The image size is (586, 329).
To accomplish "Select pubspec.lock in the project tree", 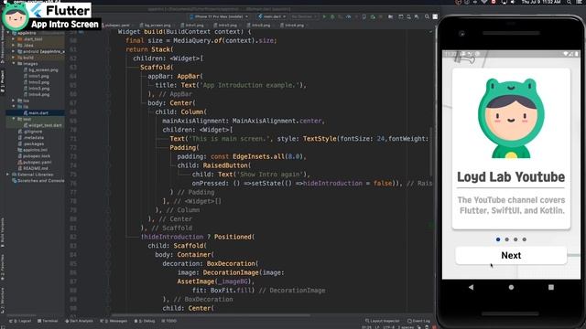I will click(x=34, y=156).
